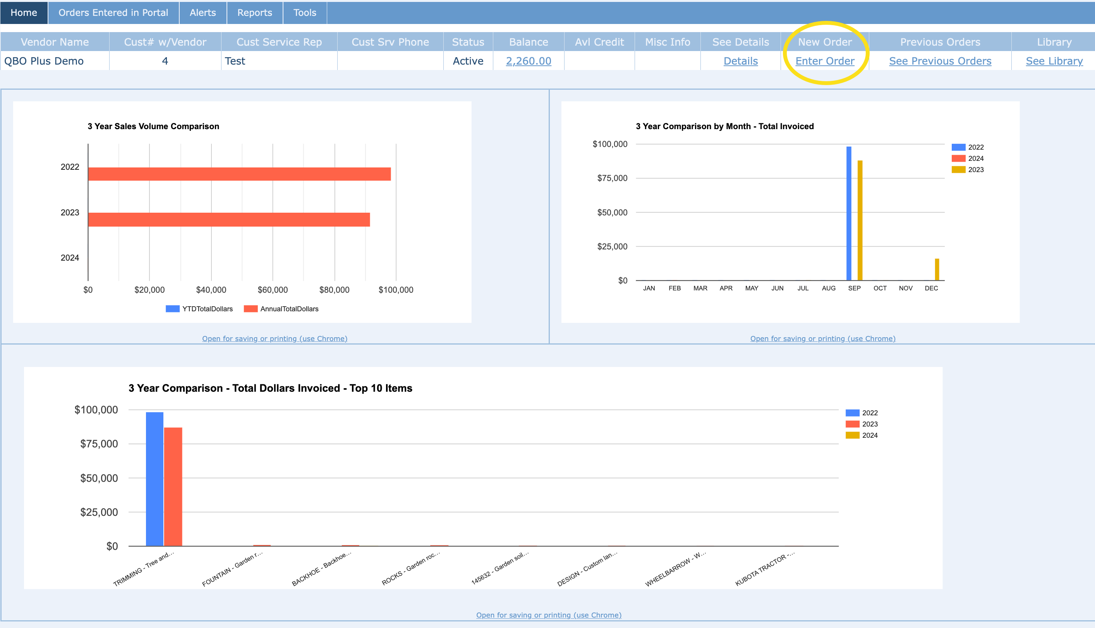Open monthly comparison chart for saving
This screenshot has width=1095, height=628.
point(822,339)
